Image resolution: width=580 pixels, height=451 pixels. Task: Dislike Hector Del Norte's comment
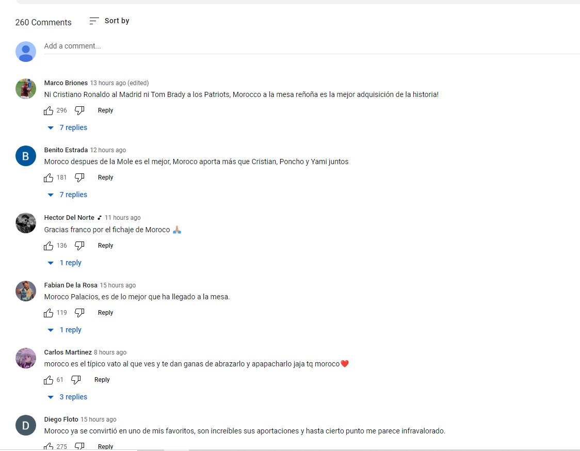tap(79, 245)
